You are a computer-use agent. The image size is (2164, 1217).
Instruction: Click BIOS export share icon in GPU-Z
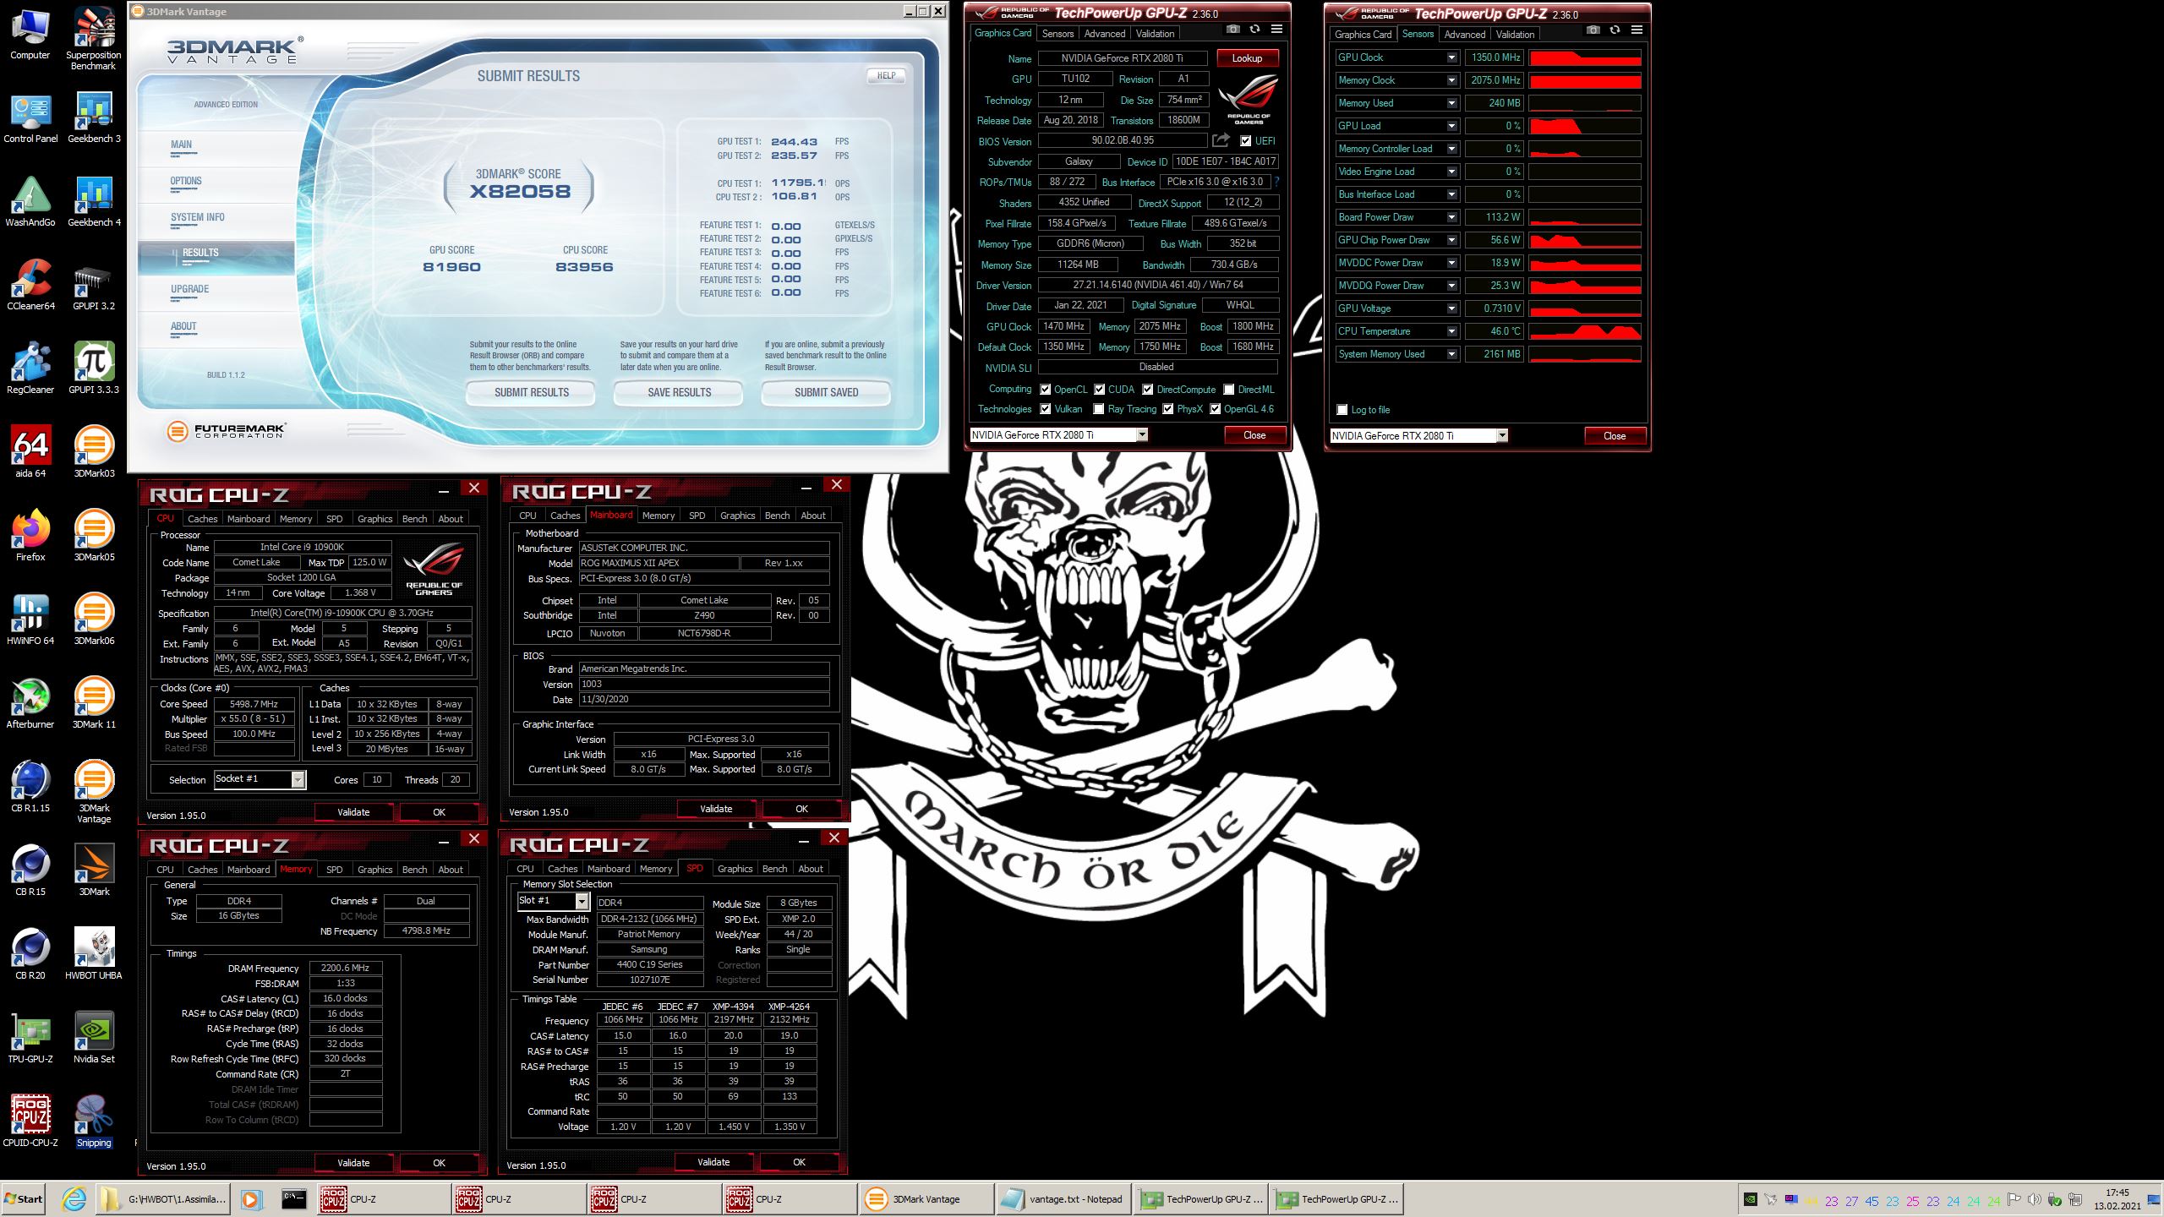tap(1221, 140)
